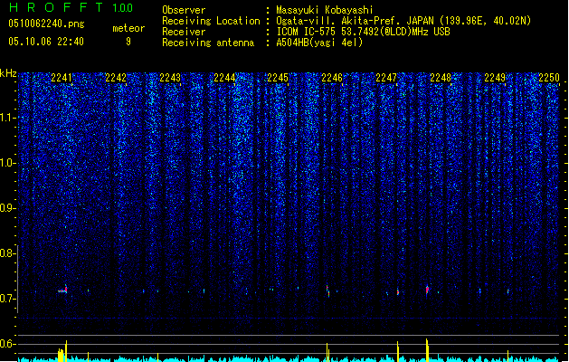Click the meteor echo near 2241

tap(63, 290)
